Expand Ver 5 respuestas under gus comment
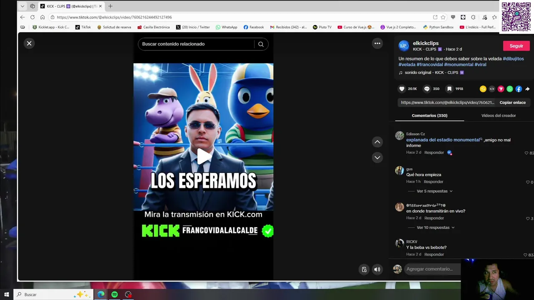This screenshot has height=300, width=534. [434, 191]
